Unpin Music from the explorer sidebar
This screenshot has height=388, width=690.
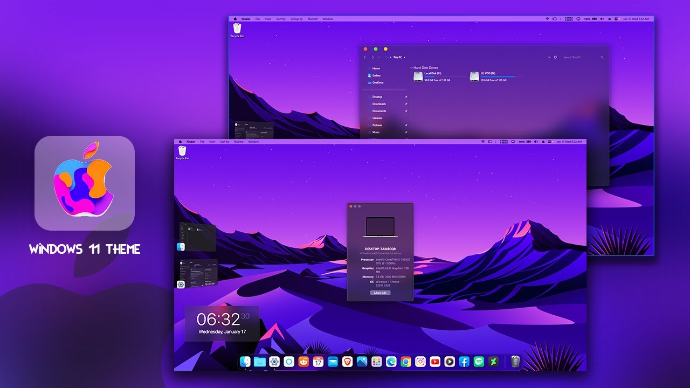point(406,132)
